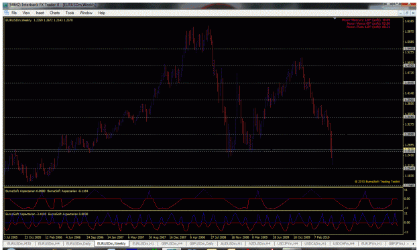Screen dimensions: 419x250
Task: Open the File menu
Action: [x=14, y=13]
